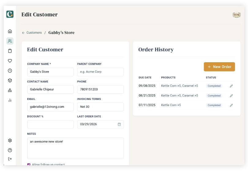Edit the 07/11/2025 order via pencil icon
This screenshot has height=171, width=248.
[231, 105]
